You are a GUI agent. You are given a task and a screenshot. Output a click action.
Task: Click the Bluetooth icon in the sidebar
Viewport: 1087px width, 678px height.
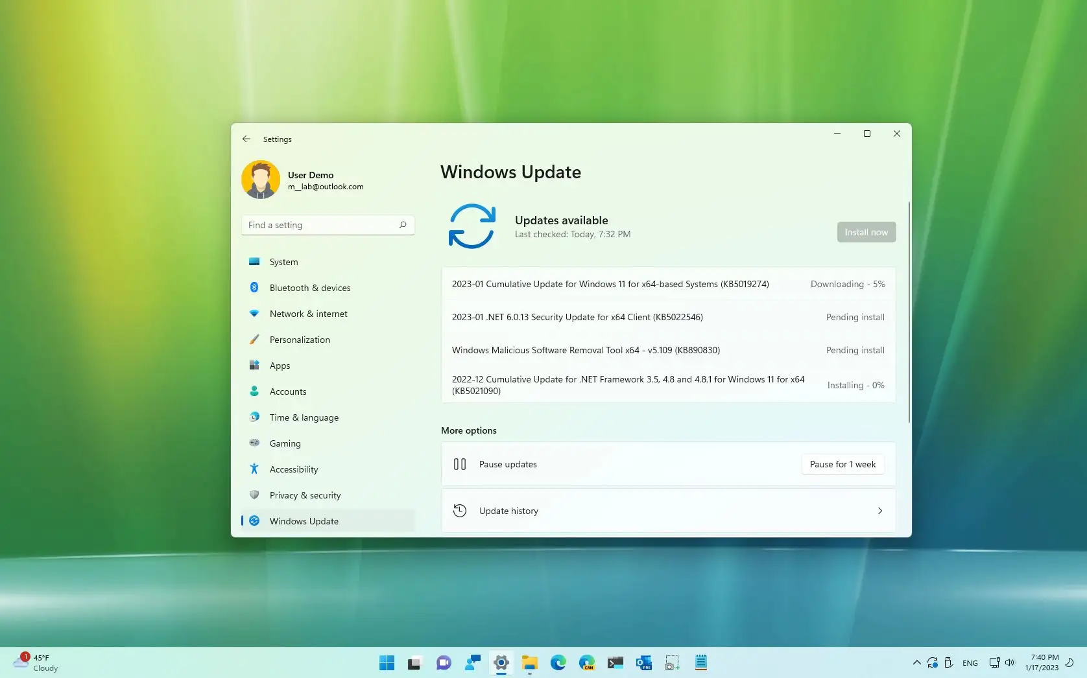[x=254, y=287]
